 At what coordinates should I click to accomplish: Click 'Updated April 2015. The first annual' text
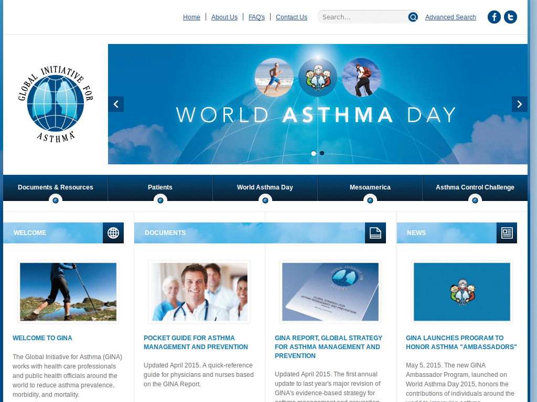pyautogui.click(x=326, y=374)
